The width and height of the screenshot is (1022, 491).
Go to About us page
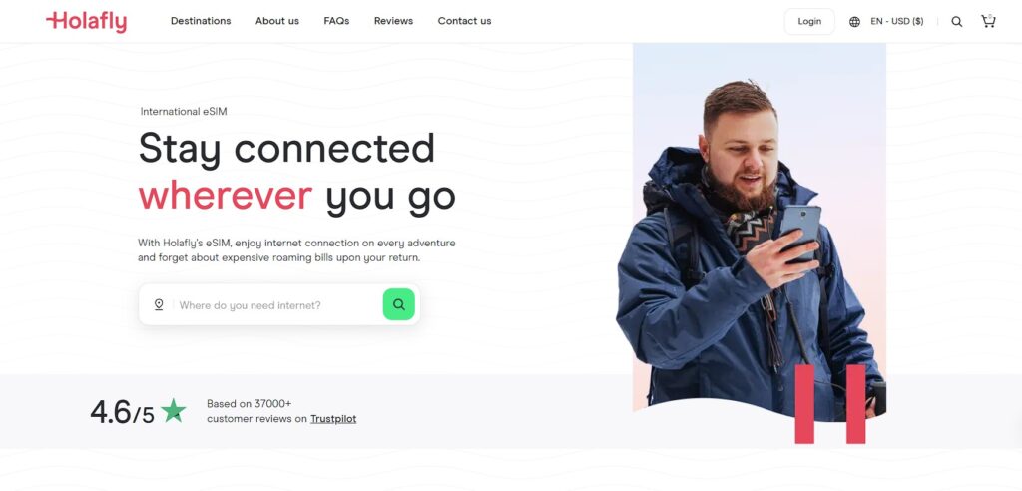277,21
